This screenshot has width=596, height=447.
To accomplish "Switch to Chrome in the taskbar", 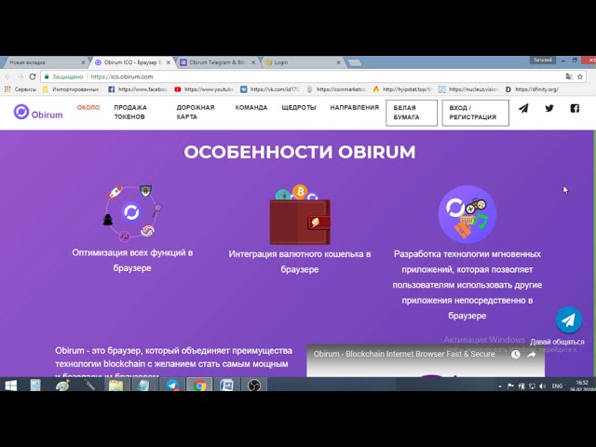I will point(199,386).
